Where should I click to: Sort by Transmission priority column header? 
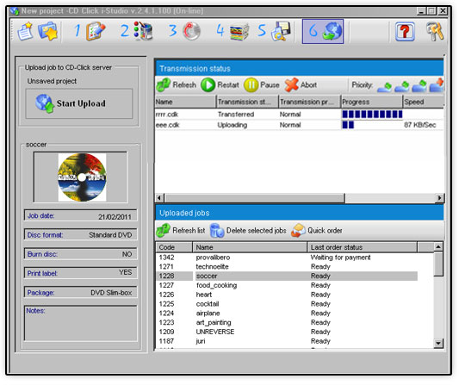[x=310, y=102]
